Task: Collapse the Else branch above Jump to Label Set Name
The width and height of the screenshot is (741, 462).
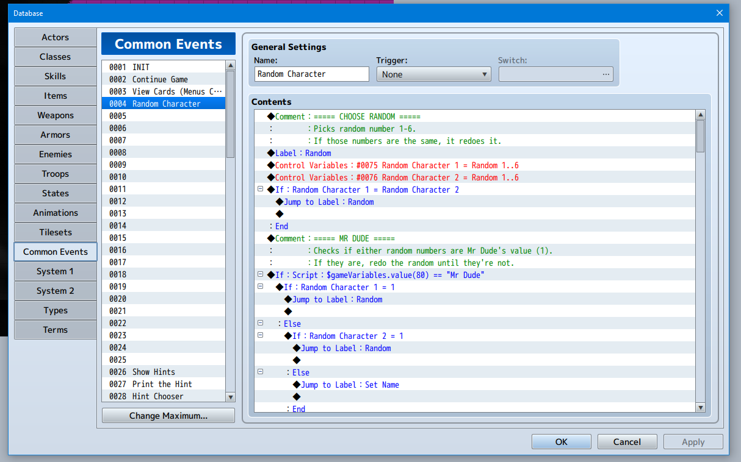Action: coord(260,372)
